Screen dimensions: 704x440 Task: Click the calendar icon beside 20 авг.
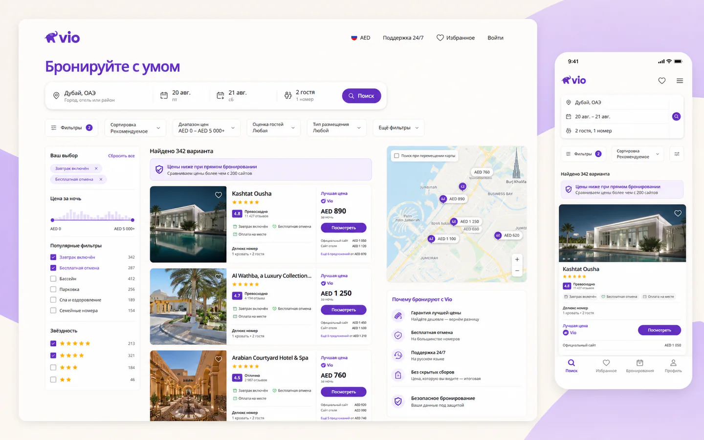[164, 96]
